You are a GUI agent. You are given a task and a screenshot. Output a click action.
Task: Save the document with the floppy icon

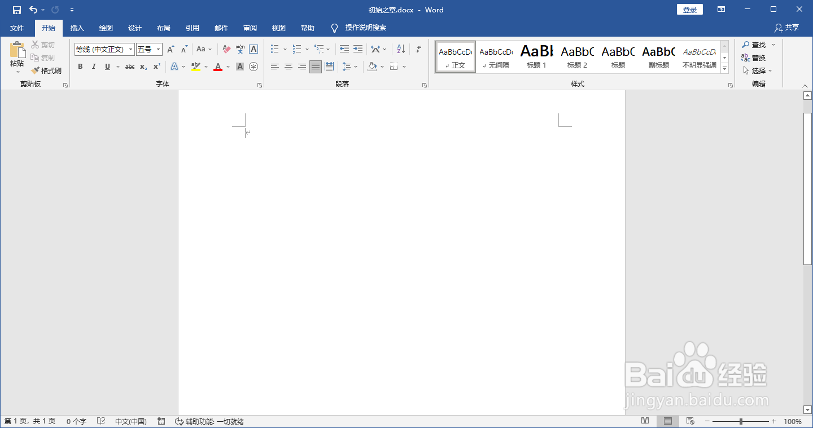click(17, 10)
